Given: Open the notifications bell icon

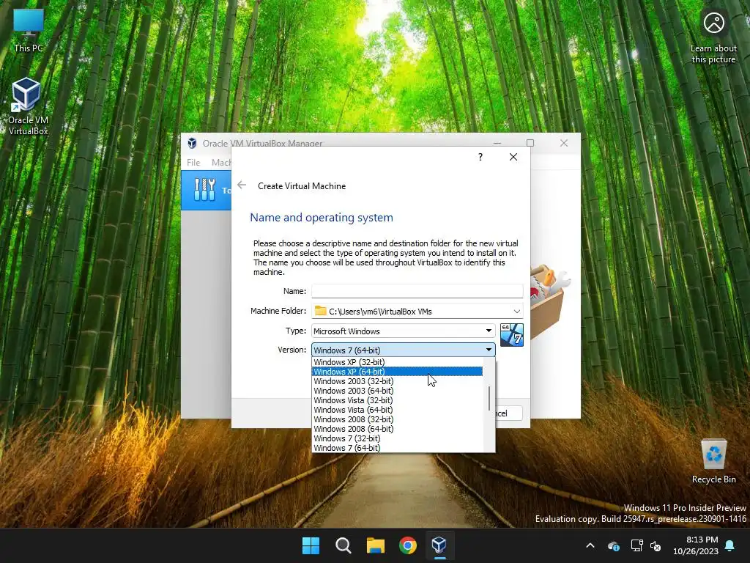Looking at the screenshot, I should [x=730, y=545].
